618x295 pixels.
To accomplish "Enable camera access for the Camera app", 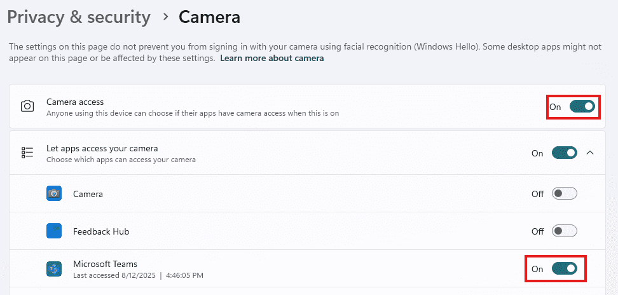I will click(x=565, y=194).
